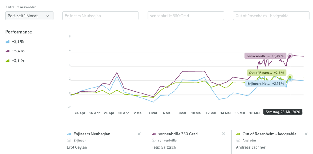Click the sonnenbrille 360 Grad input field

pyautogui.click(x=185, y=16)
